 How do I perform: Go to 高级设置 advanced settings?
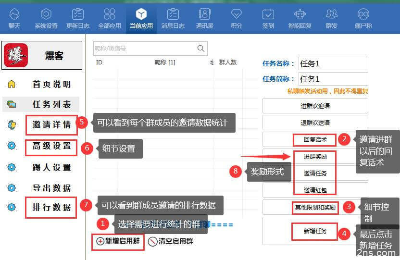click(51, 146)
